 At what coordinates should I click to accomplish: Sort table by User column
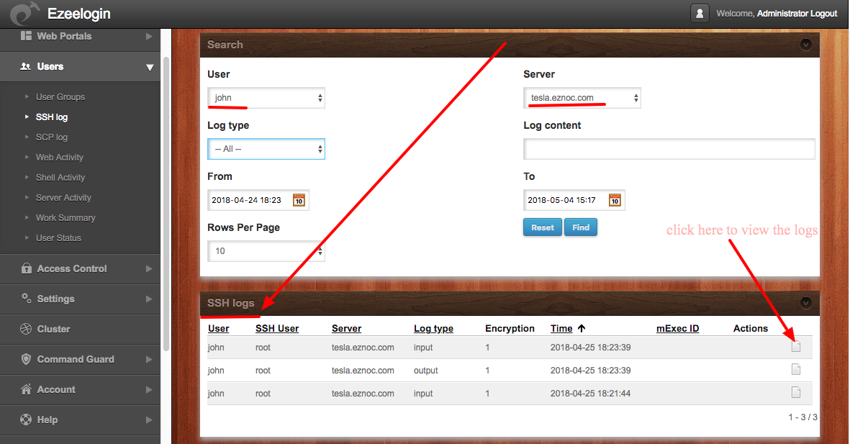pyautogui.click(x=219, y=329)
